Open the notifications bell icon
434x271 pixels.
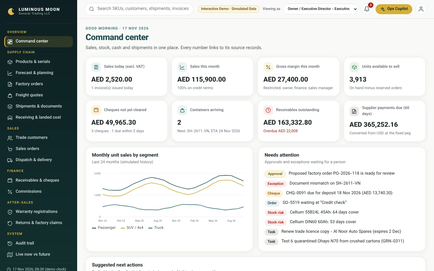coord(367,9)
